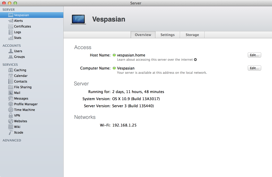Switch to the Storage tab

(192, 35)
